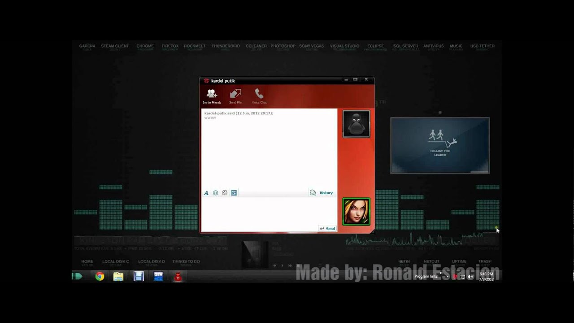The height and width of the screenshot is (323, 574).
Task: Launch THUNDERBIRD from the launcher bar
Action: click(226, 46)
